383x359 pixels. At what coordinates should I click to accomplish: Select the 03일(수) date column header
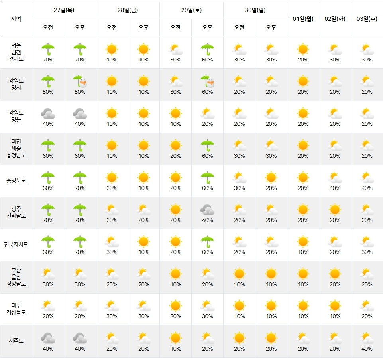pos(367,19)
